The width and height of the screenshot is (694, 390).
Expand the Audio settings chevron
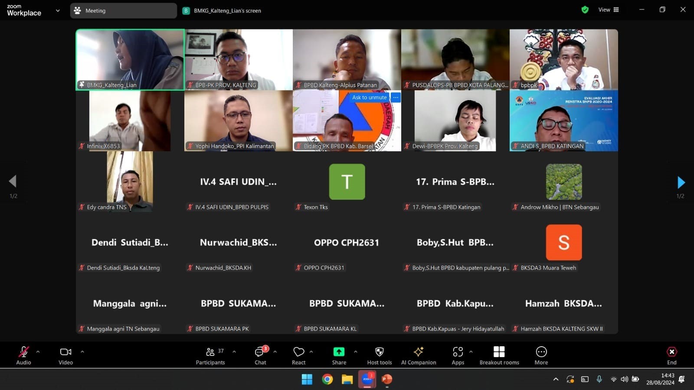tap(38, 351)
